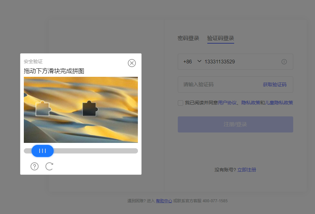
Task: Close the 安全验证 dialog with the X icon
Action: pyautogui.click(x=132, y=63)
